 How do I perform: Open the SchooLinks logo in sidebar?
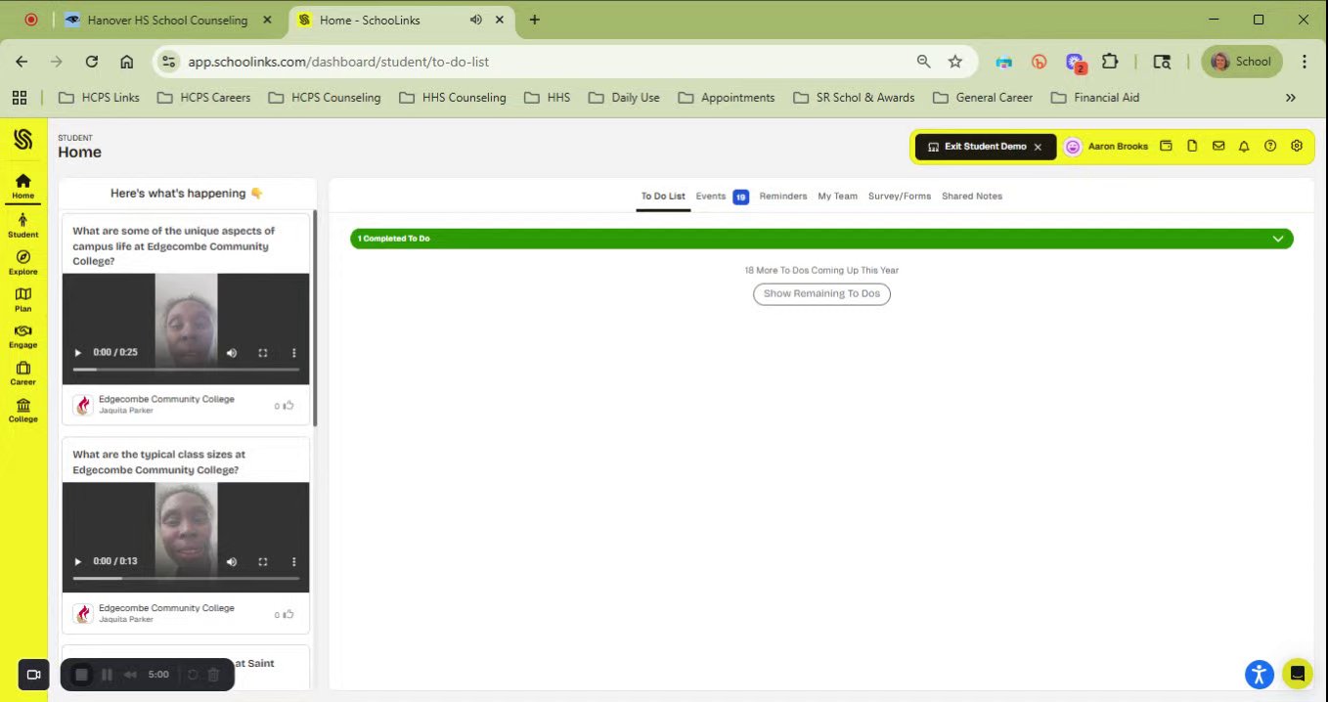[23, 140]
